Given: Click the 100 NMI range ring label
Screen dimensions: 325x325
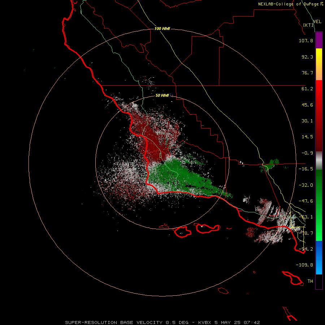Looking at the screenshot, I should pyautogui.click(x=162, y=29).
